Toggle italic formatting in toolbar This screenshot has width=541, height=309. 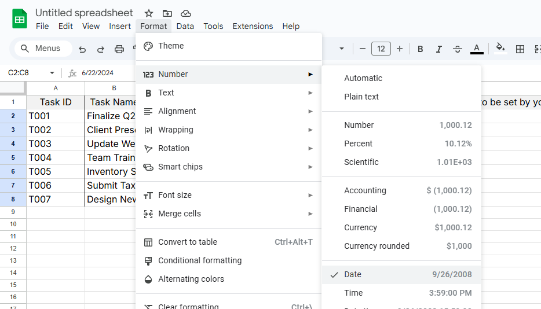tap(439, 49)
